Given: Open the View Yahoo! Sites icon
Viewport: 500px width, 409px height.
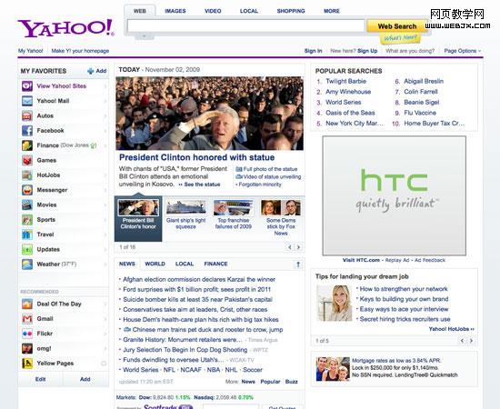Looking at the screenshot, I should [27, 86].
